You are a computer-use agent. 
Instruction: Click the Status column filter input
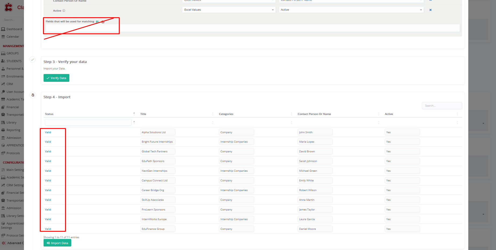click(88, 122)
